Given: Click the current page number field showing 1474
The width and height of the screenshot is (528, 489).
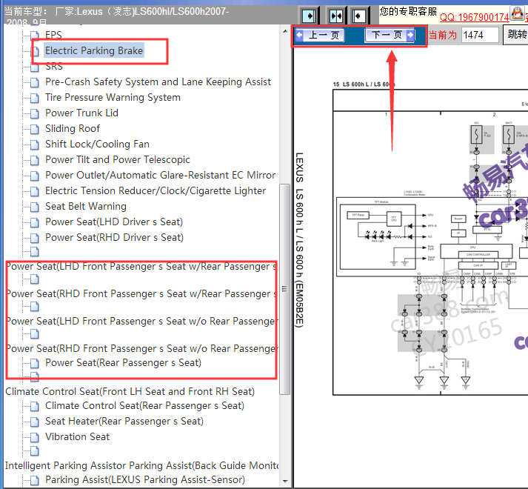Looking at the screenshot, I should [x=479, y=35].
